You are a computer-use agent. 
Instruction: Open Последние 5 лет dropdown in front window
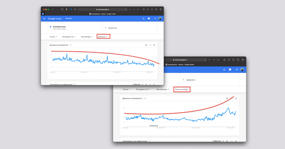(x=69, y=37)
